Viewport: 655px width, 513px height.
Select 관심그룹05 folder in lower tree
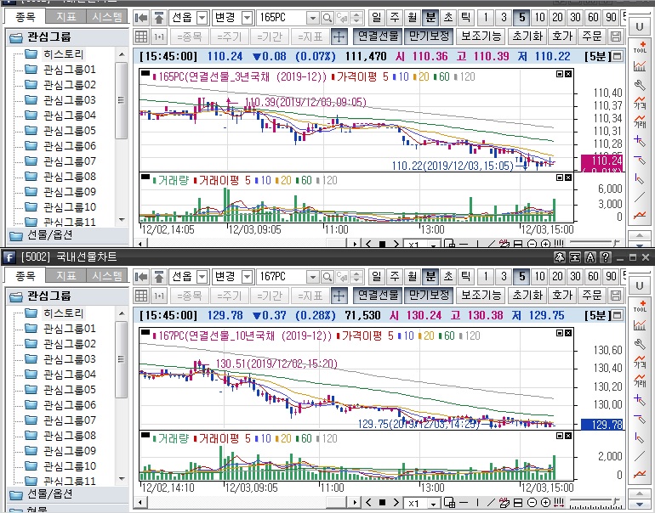(70, 390)
